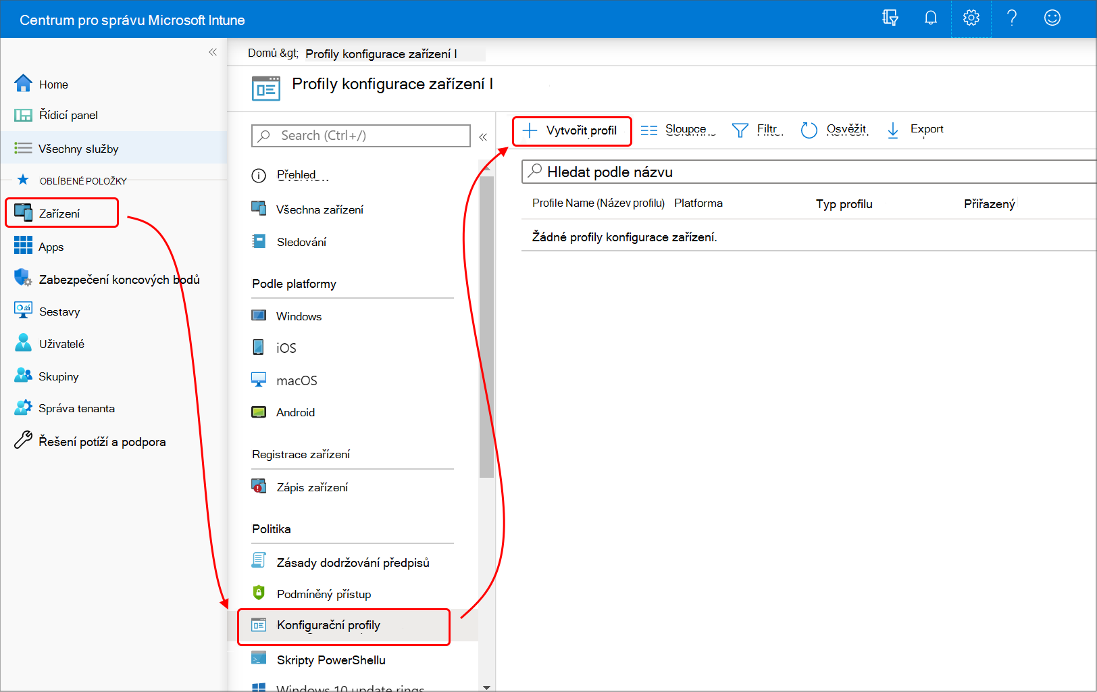Open Řídicí panel dashboard
The height and width of the screenshot is (692, 1097).
click(x=68, y=115)
